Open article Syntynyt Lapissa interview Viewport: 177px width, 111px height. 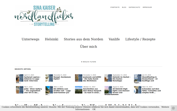pos(32,79)
